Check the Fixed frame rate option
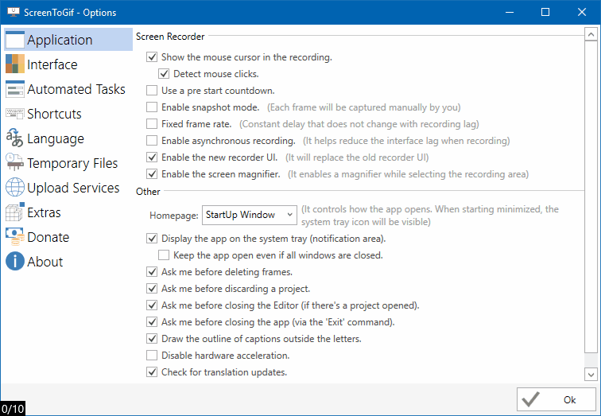The height and width of the screenshot is (416, 601). pos(152,124)
